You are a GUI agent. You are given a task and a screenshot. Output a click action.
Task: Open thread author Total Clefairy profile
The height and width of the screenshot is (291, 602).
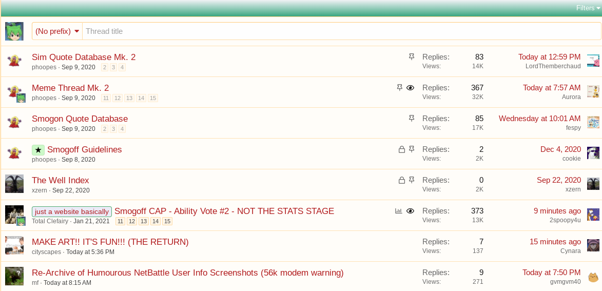[50, 221]
